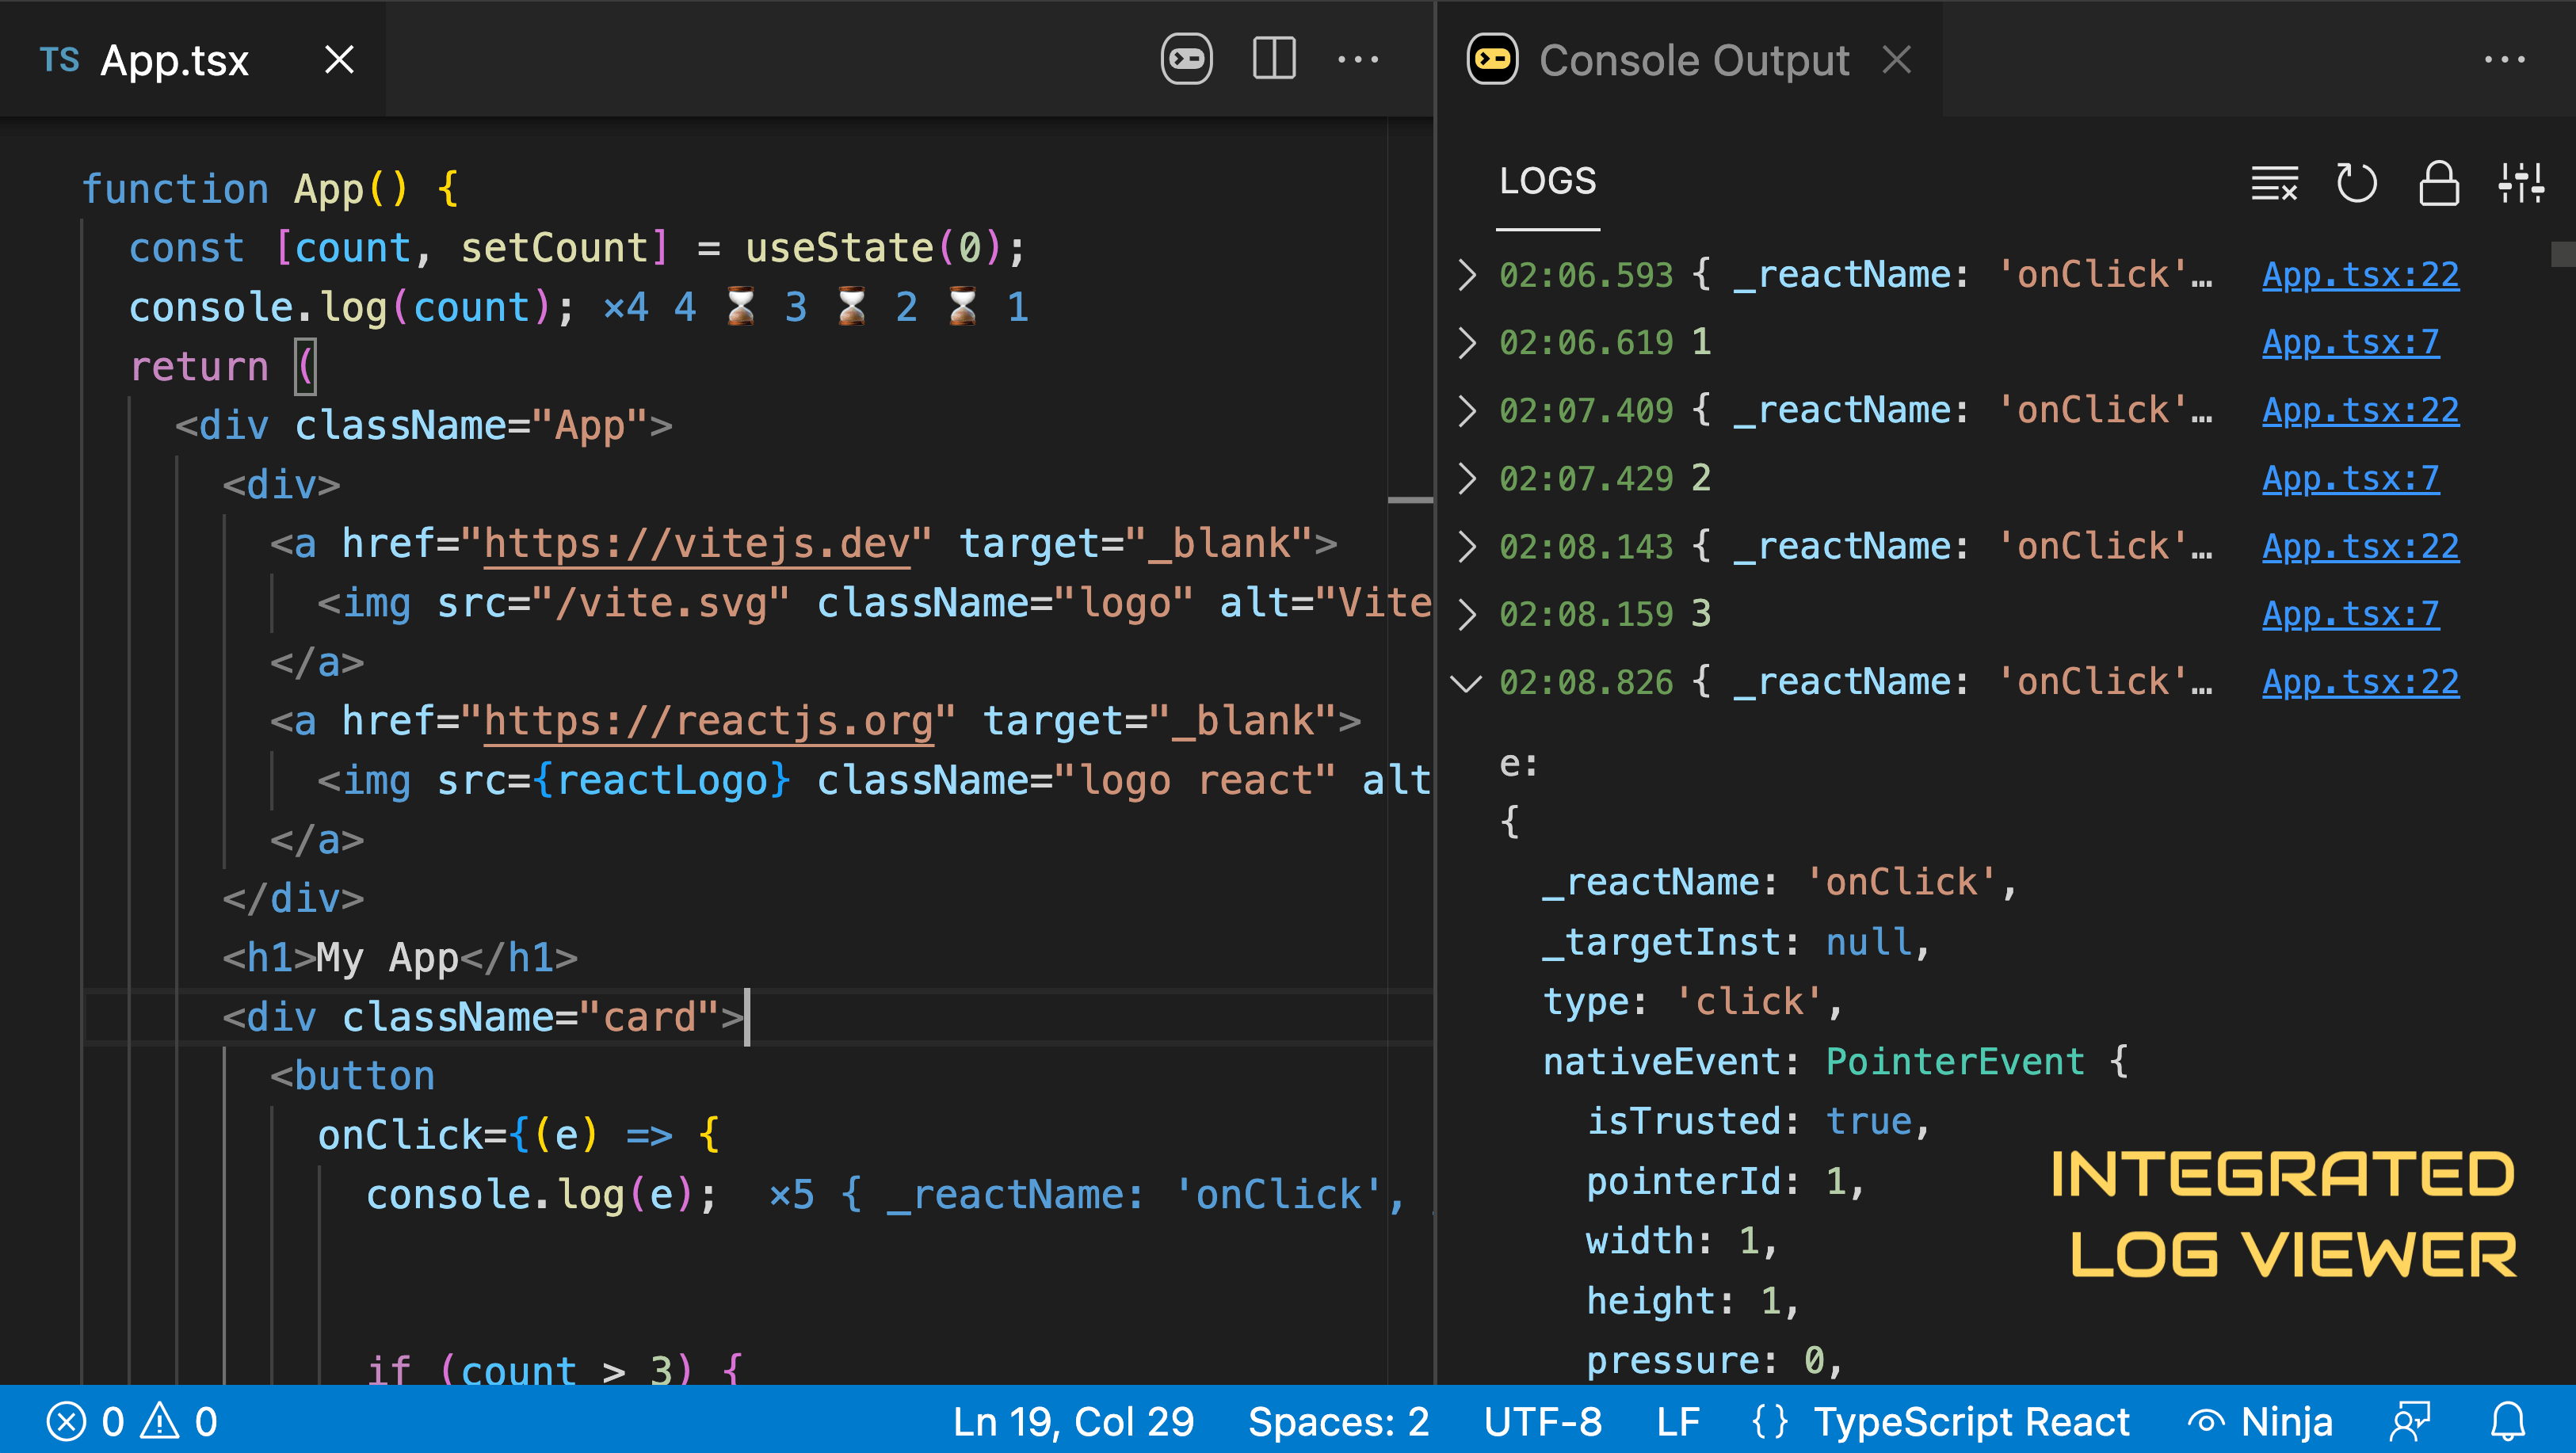Image resolution: width=2576 pixels, height=1453 pixels.
Task: Toggle the scroll lock padlock icon
Action: [2438, 183]
